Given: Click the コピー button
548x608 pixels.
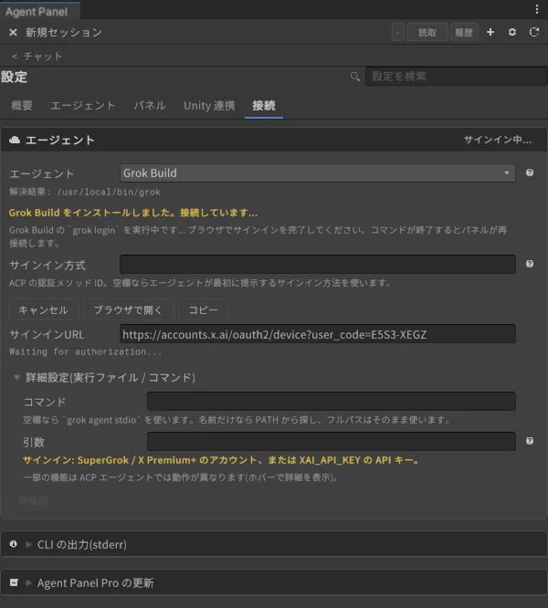Looking at the screenshot, I should tap(204, 309).
